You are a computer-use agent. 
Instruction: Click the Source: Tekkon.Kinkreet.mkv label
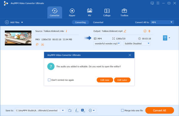(50, 31)
